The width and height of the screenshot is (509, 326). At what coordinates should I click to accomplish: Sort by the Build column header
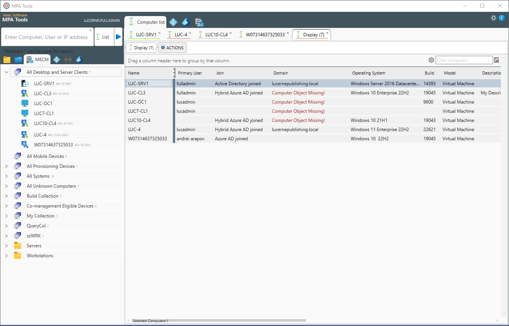pos(429,73)
